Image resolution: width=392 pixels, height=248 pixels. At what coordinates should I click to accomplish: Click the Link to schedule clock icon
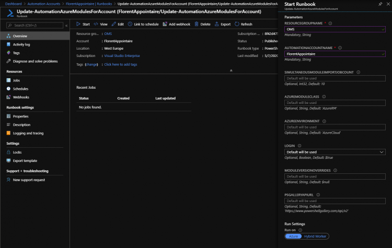pyautogui.click(x=130, y=24)
